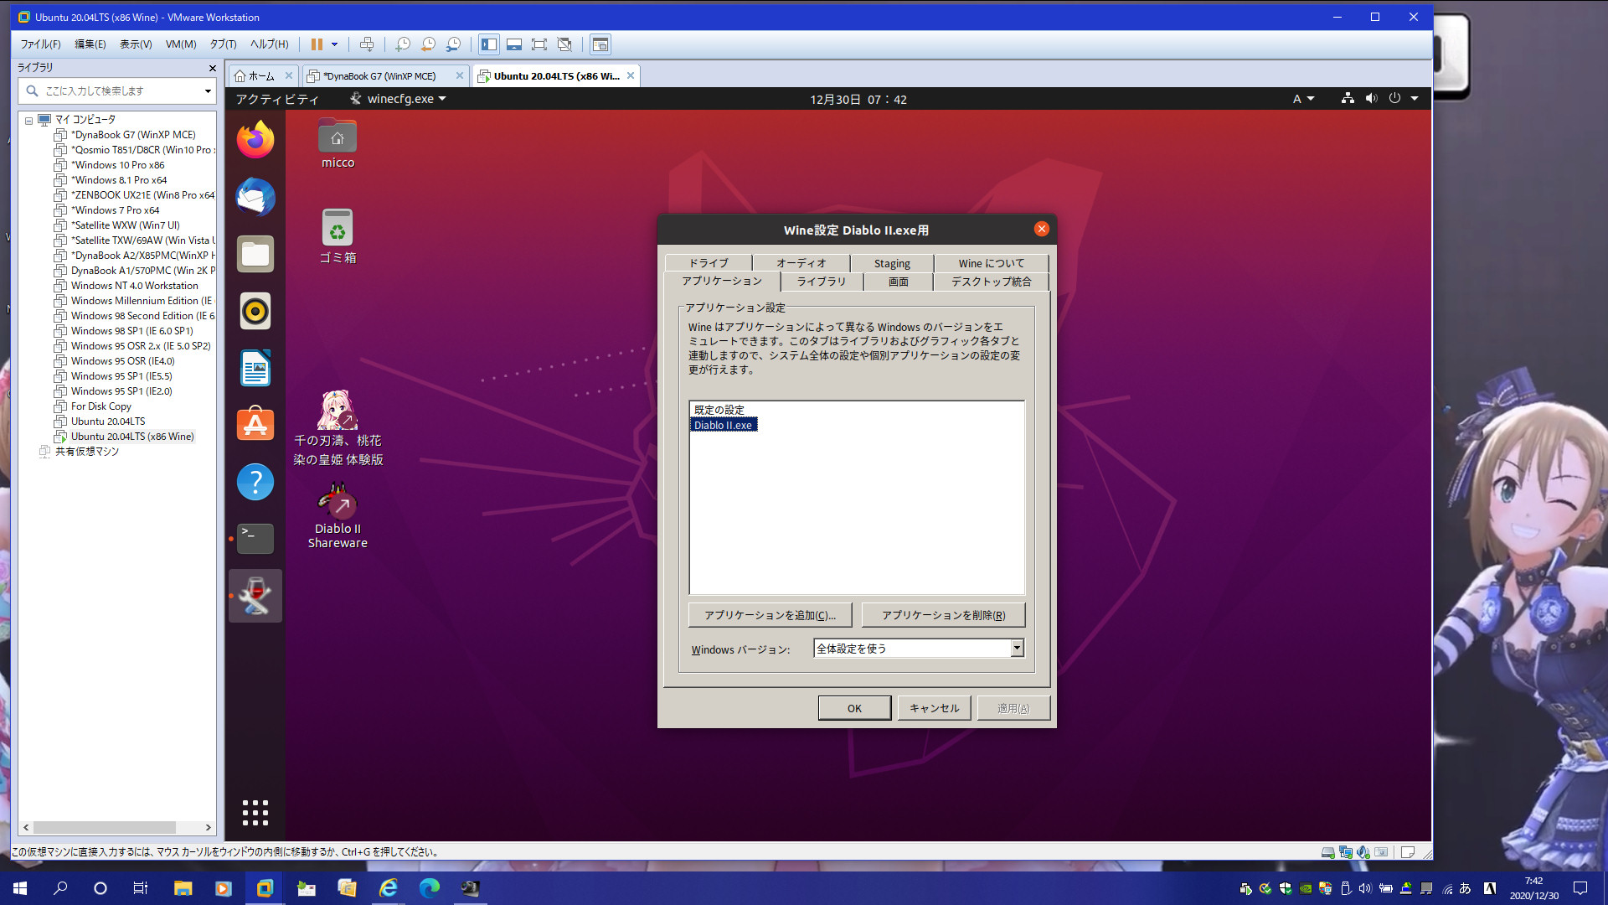Open the ヘルプ(H) menu
1608x905 pixels.
(x=269, y=44)
